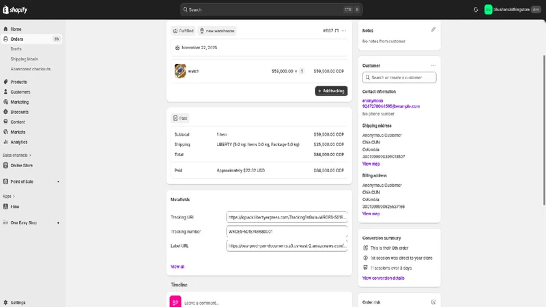Open Flow app
Image resolution: width=546 pixels, height=307 pixels.
click(x=14, y=207)
